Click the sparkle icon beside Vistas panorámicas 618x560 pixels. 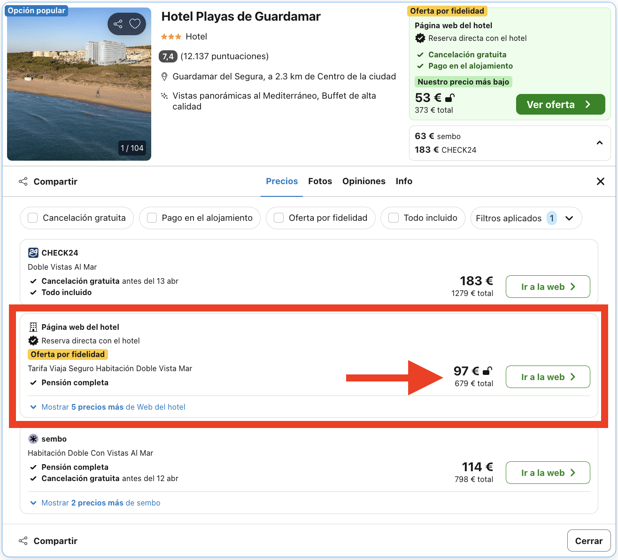(x=164, y=96)
